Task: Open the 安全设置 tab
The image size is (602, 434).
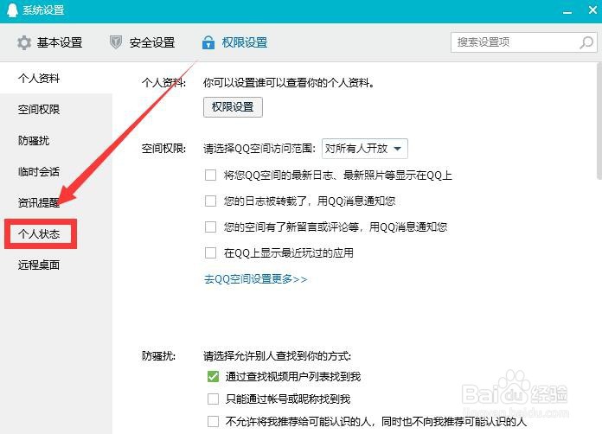Action: (142, 42)
